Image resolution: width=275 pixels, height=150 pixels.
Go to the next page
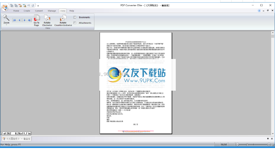click(x=24, y=20)
